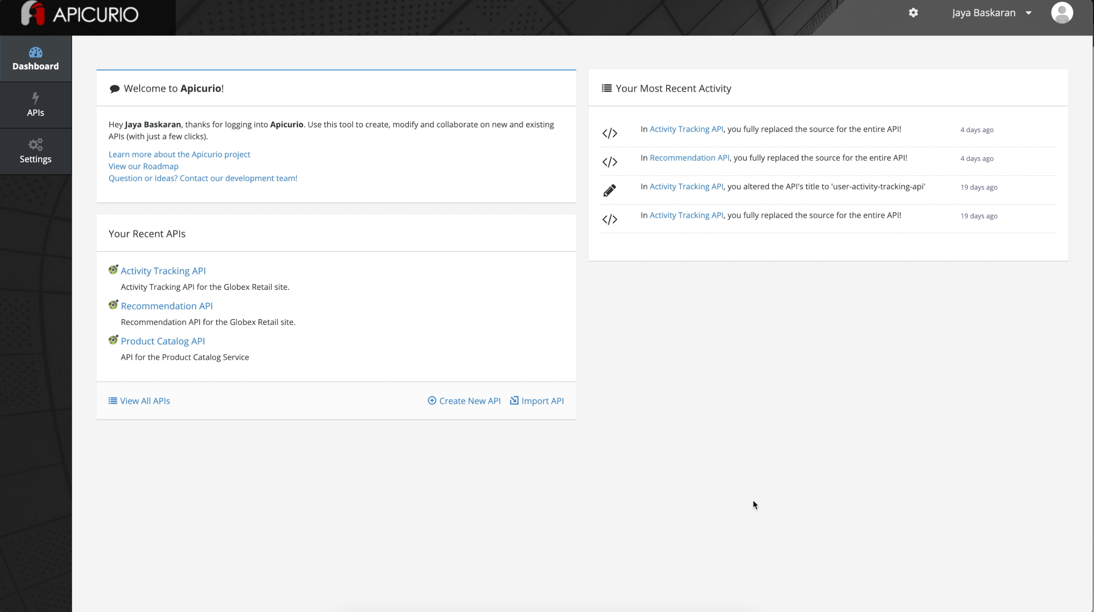Click '19 days ago' timestamp on title-altered activity
1094x612 pixels.
(x=979, y=187)
